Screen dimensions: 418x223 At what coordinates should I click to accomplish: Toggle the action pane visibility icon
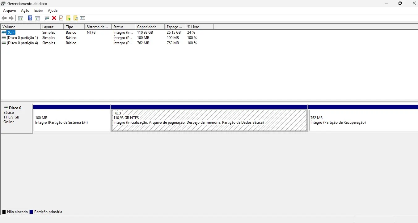pos(37,18)
